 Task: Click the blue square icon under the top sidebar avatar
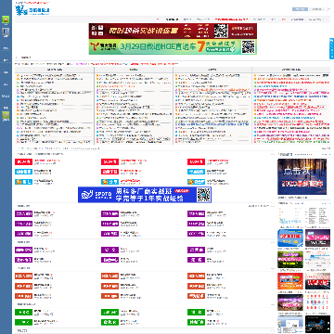tap(6, 32)
